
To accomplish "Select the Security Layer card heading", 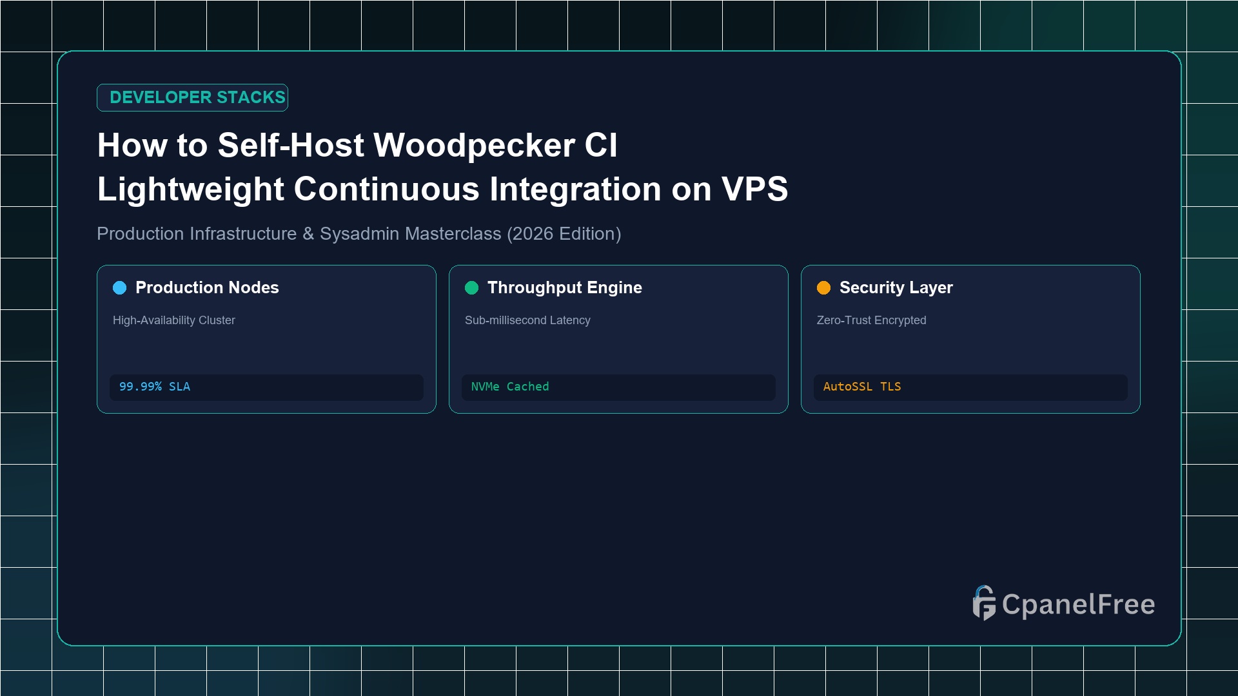I will [896, 287].
